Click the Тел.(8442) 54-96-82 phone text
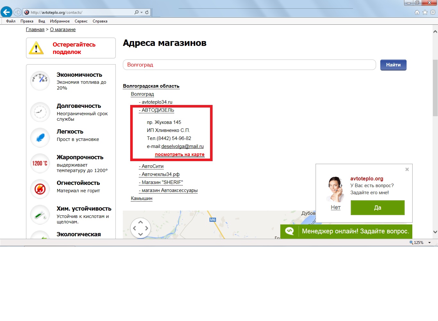This screenshot has width=438, height=321. [x=169, y=138]
